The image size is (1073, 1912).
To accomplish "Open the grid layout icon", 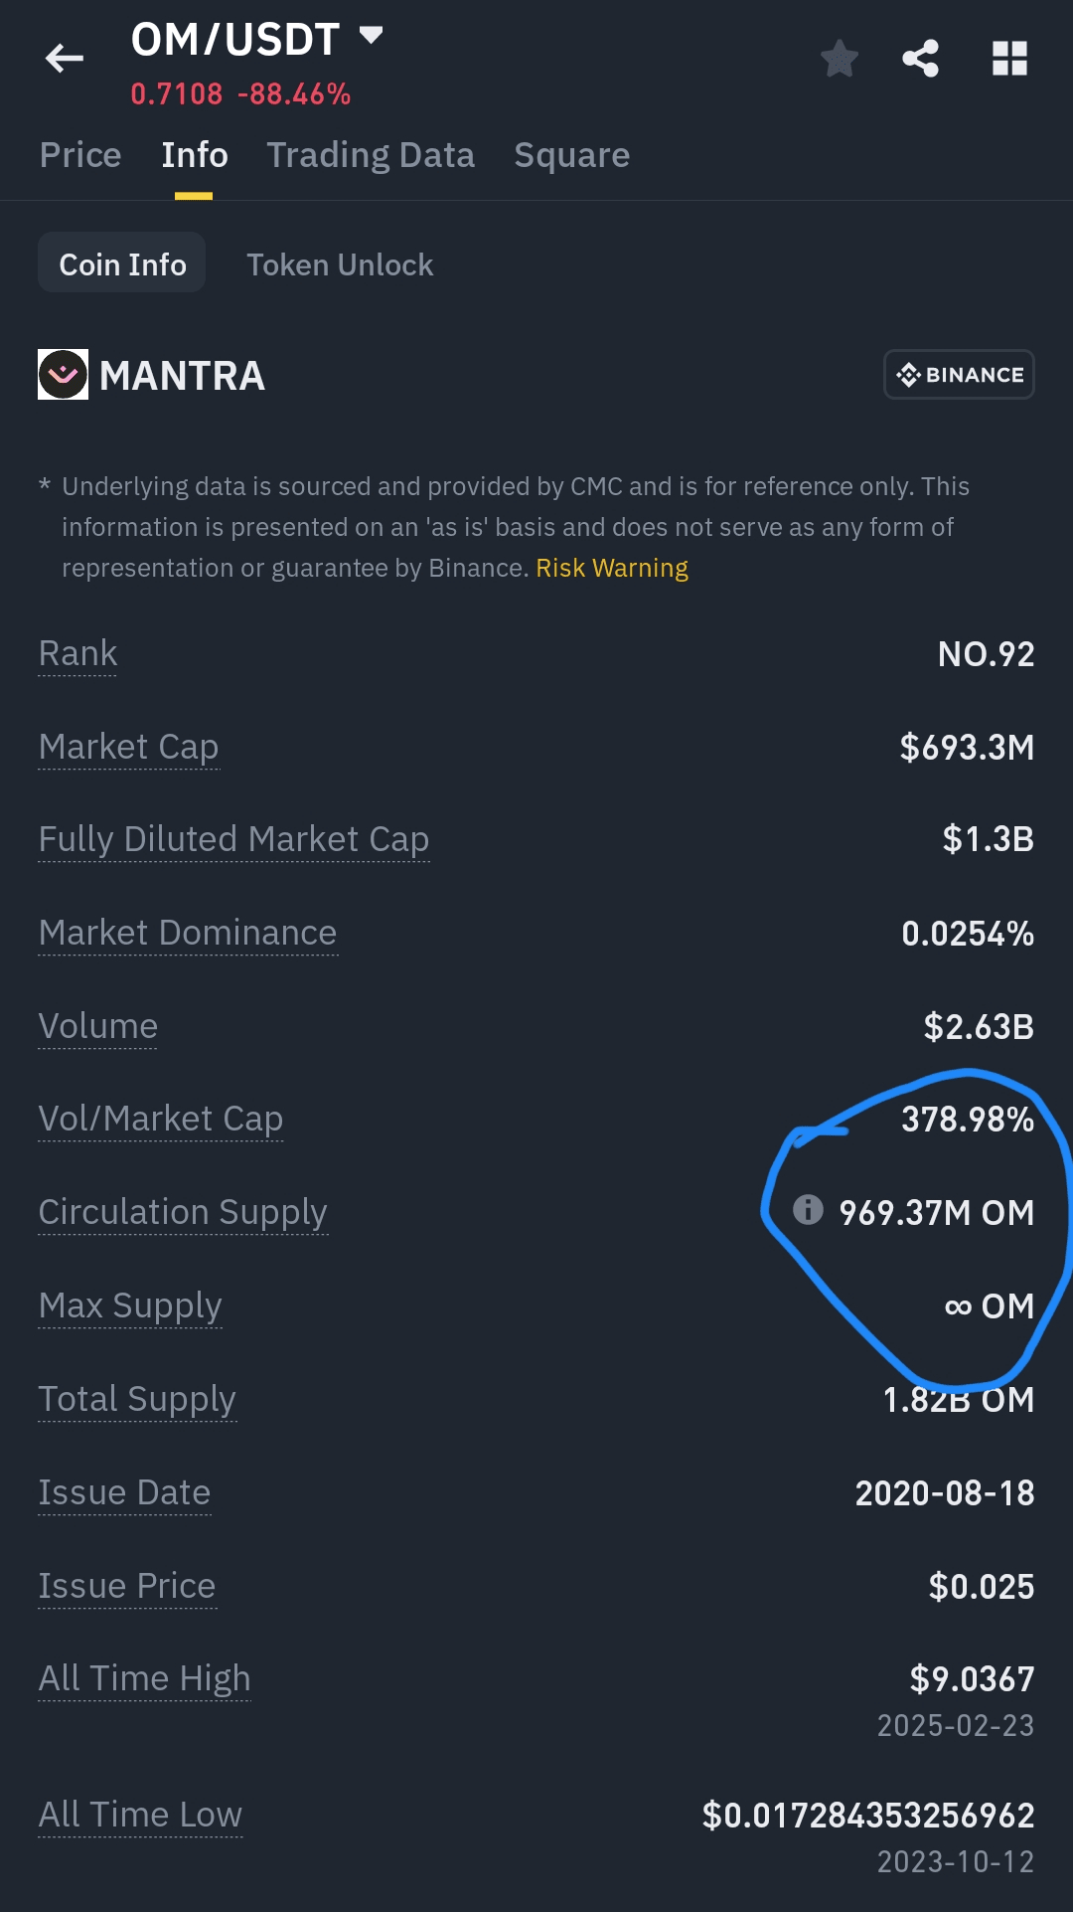I will click(1009, 59).
